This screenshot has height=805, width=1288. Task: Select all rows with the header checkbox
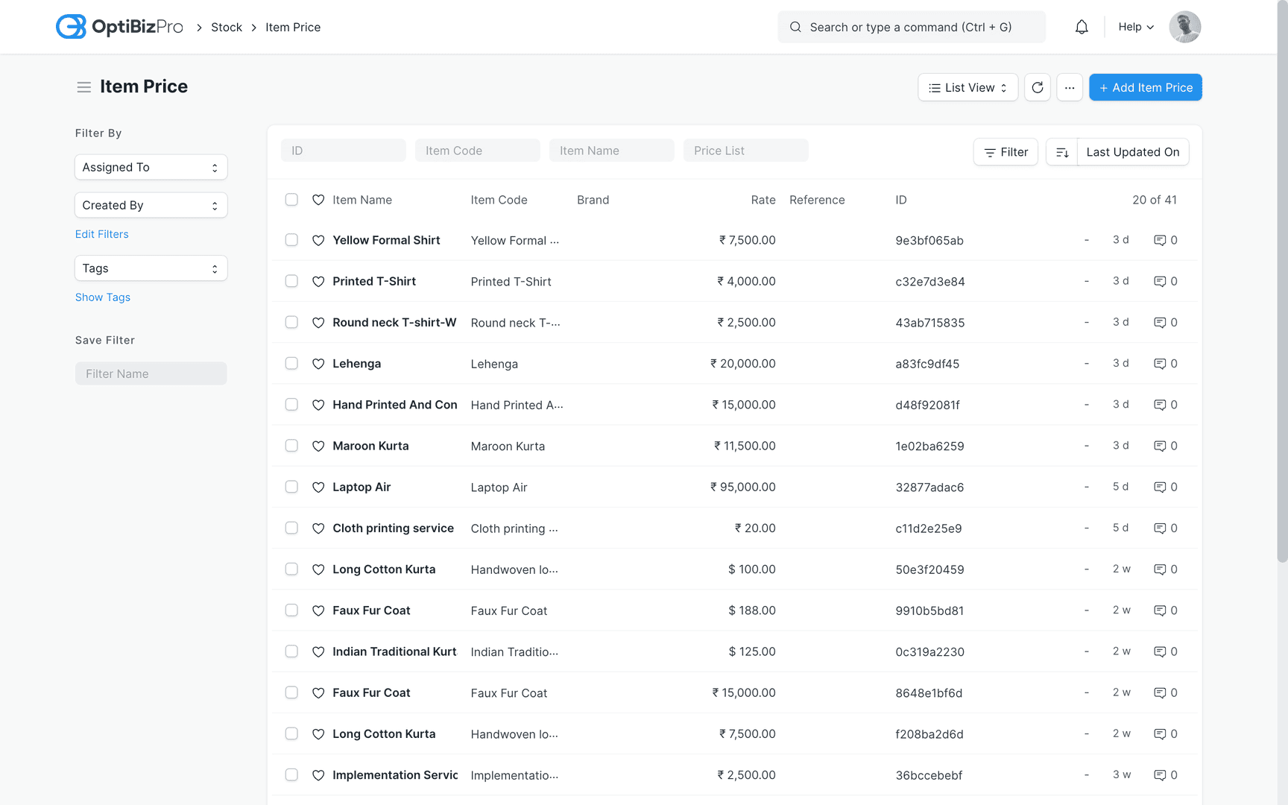click(291, 200)
